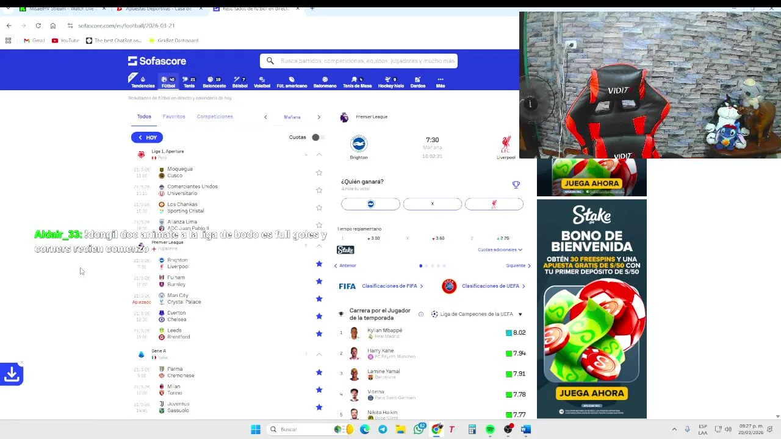Collapse the Premier League match list
Image resolution: width=781 pixels, height=439 pixels.
coord(319,245)
